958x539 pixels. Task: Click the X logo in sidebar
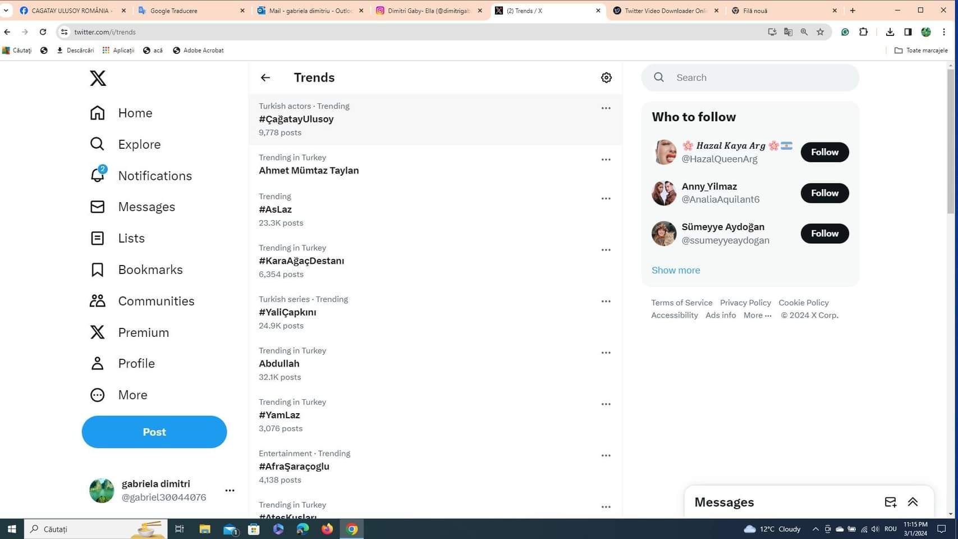click(x=98, y=78)
